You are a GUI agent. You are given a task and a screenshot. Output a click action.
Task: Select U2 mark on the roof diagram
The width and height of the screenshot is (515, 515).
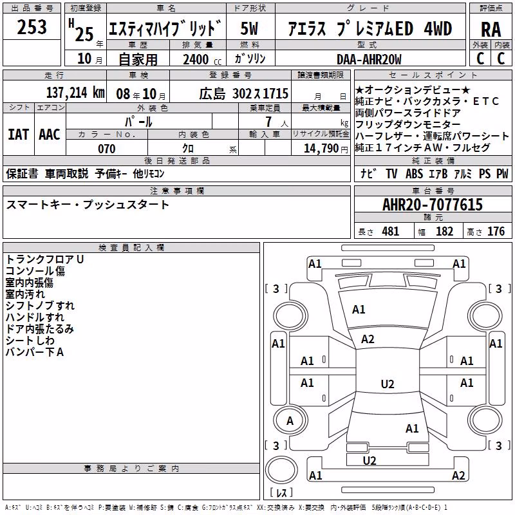click(388, 384)
